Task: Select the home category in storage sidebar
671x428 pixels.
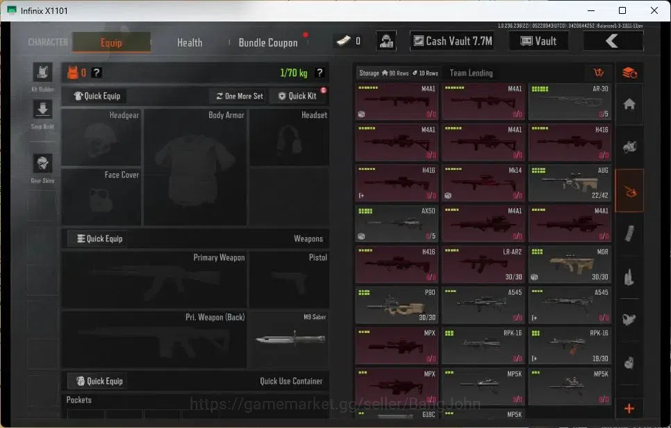Action: [x=629, y=104]
